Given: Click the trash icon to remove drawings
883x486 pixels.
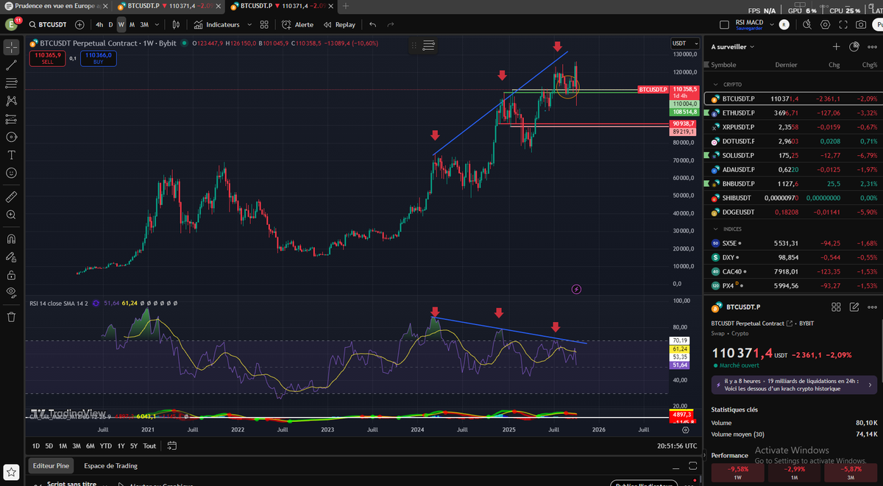Looking at the screenshot, I should point(11,317).
